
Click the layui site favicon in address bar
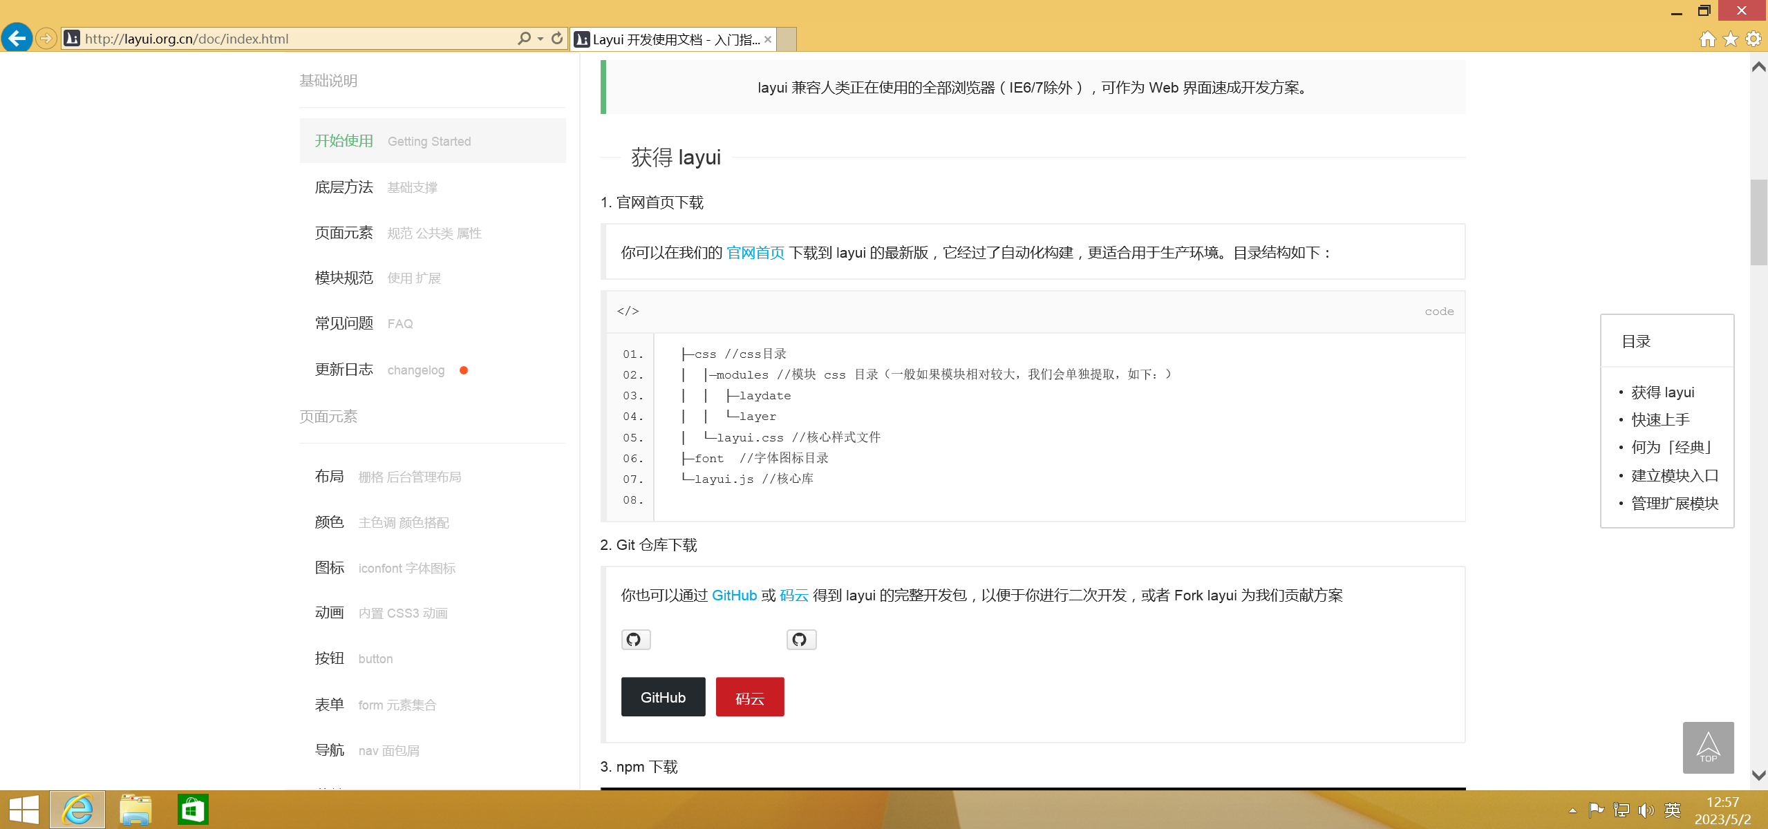click(x=72, y=39)
